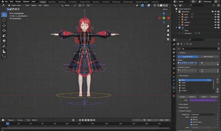
Task: Hide the rig object in viewport
Action: tap(215, 28)
